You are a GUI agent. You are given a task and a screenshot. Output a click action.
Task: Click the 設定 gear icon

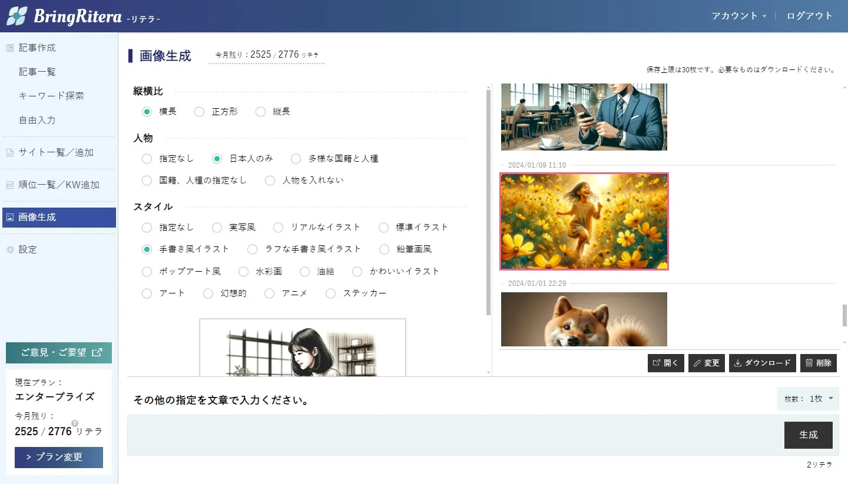9,250
